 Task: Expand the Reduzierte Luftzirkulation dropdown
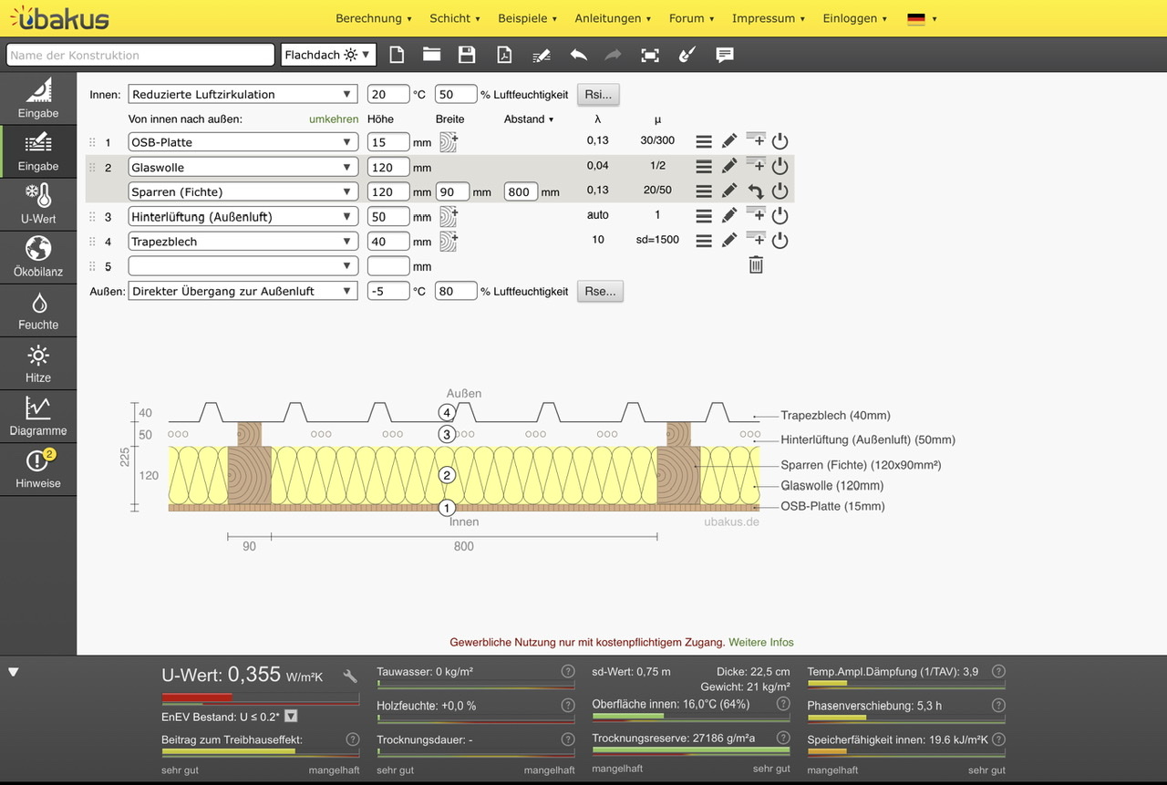click(243, 94)
